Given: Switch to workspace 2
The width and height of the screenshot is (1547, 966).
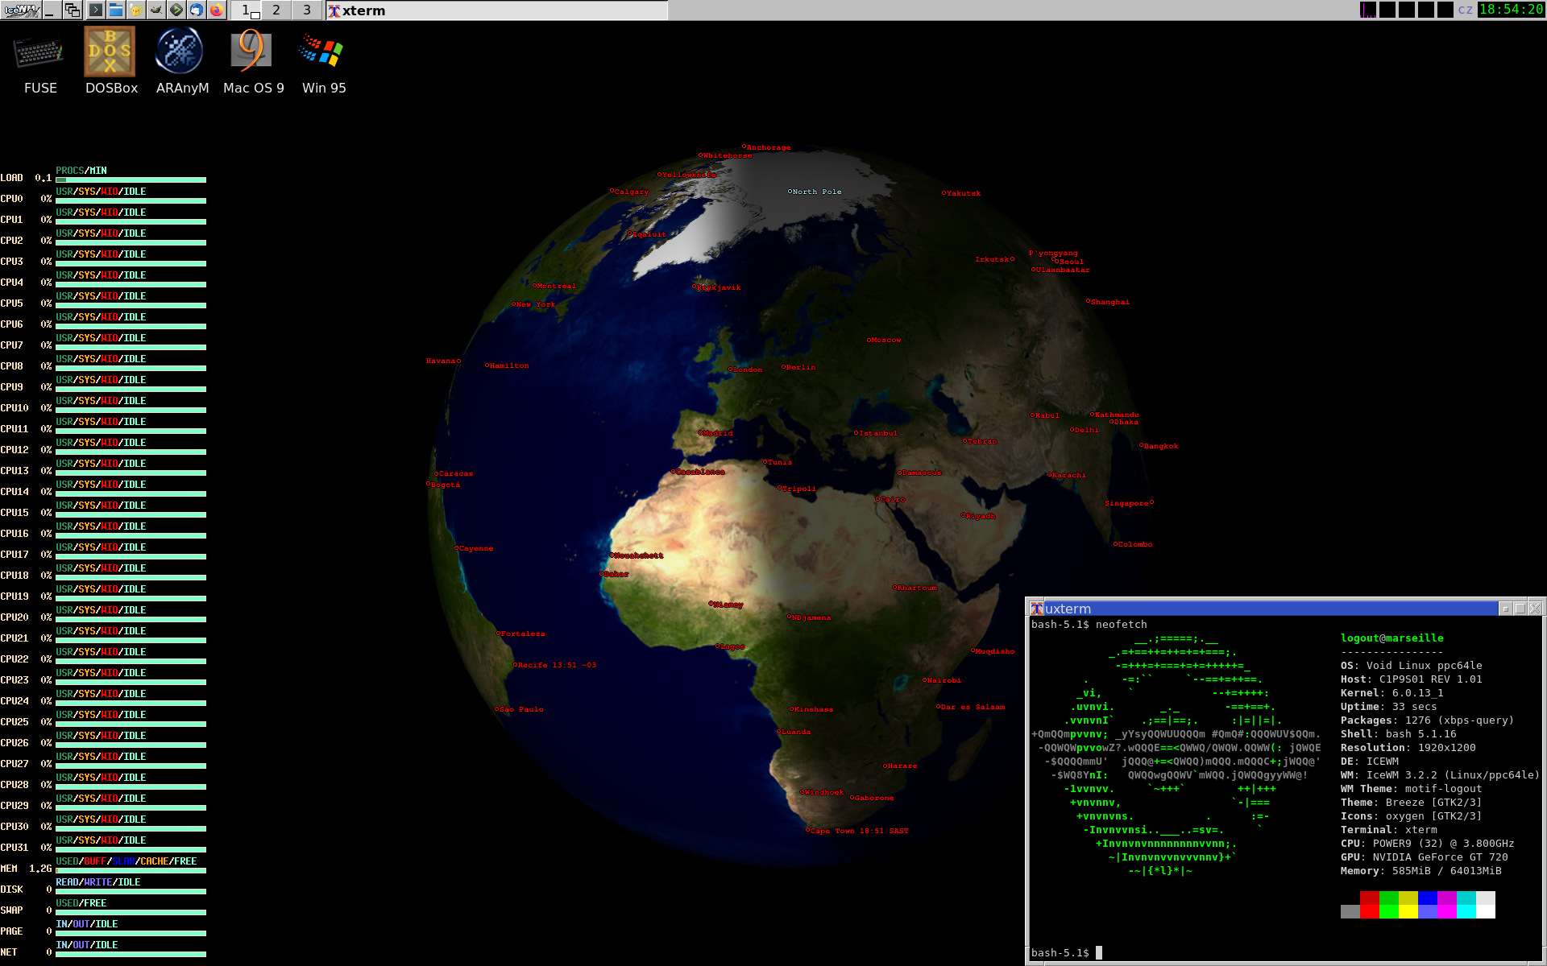Looking at the screenshot, I should click(x=276, y=10).
